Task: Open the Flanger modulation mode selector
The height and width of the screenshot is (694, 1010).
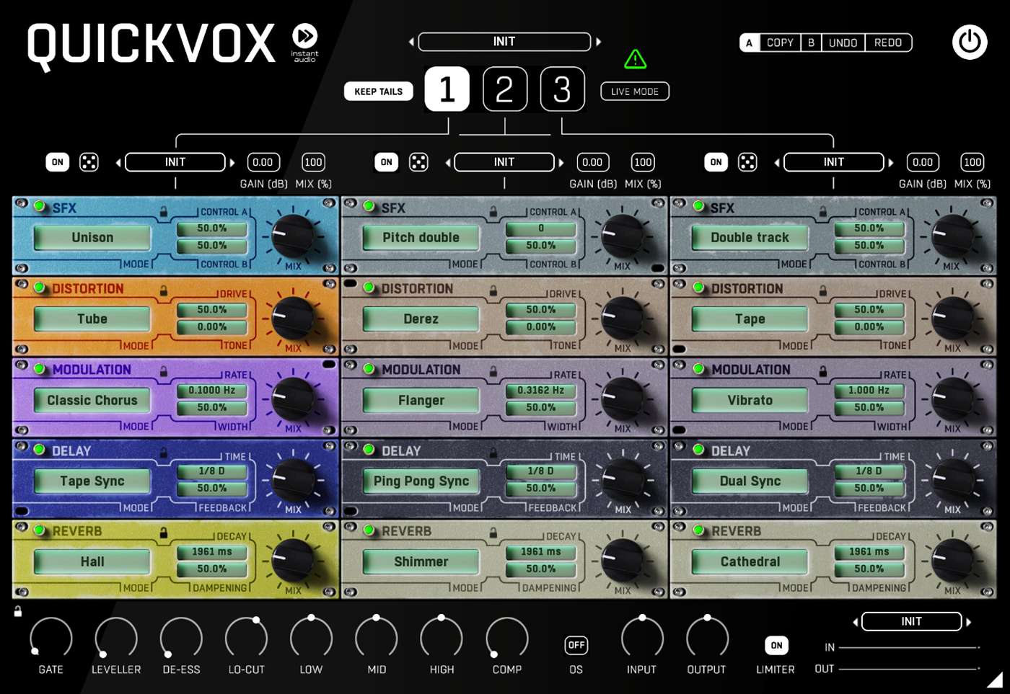Action: [421, 400]
